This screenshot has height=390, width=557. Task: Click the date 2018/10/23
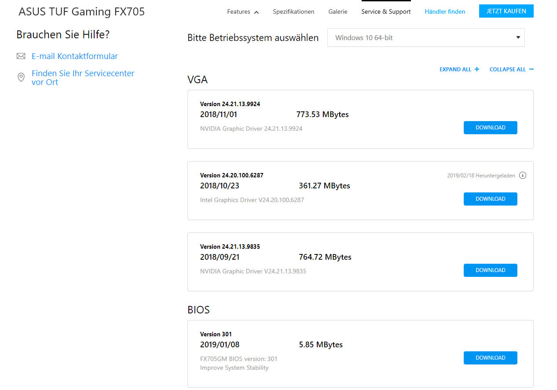[220, 186]
